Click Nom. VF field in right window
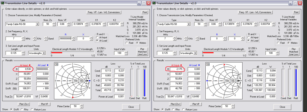The image size is (307, 112). pyautogui.click(x=213, y=24)
